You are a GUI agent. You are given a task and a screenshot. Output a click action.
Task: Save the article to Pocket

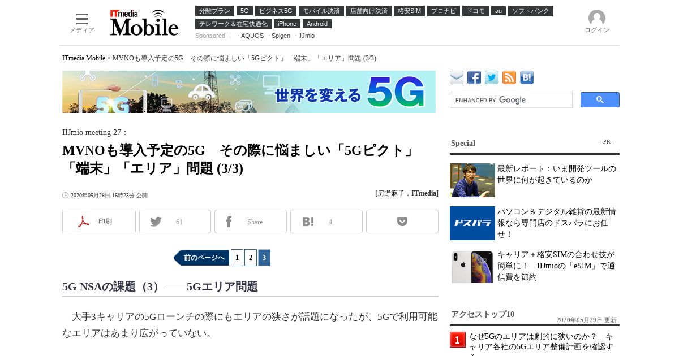point(402,222)
